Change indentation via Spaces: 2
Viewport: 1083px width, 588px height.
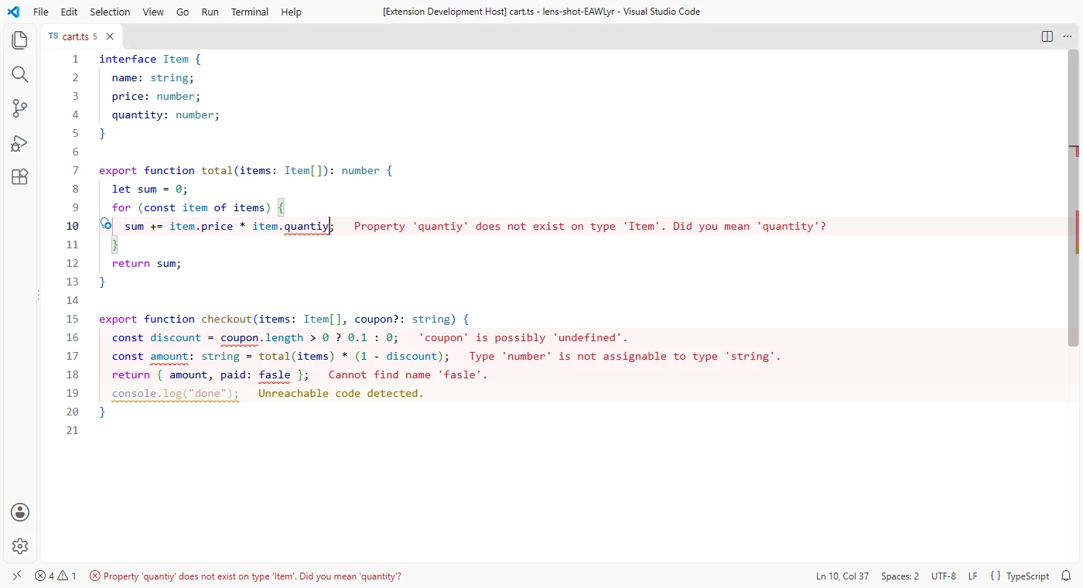pos(900,576)
